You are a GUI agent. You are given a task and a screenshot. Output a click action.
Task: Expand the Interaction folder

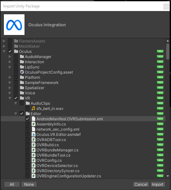[10, 62]
